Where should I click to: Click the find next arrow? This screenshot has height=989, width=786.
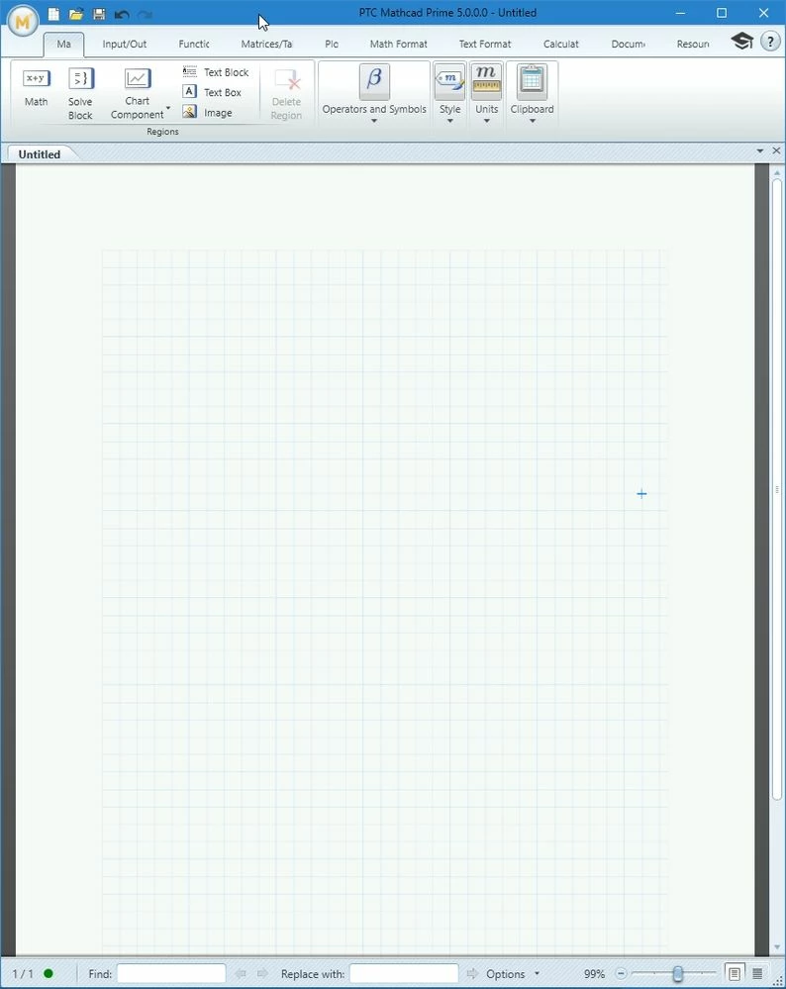(x=262, y=974)
